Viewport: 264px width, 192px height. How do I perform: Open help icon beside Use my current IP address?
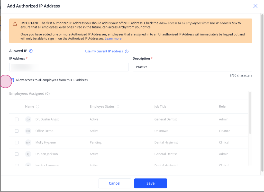[x=127, y=51]
